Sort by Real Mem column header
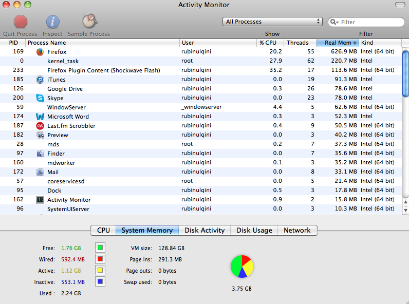409x304 pixels. coord(338,43)
